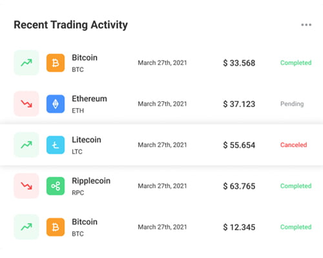Click the Pending status for Ethereum
The height and width of the screenshot is (258, 323).
pyautogui.click(x=292, y=104)
